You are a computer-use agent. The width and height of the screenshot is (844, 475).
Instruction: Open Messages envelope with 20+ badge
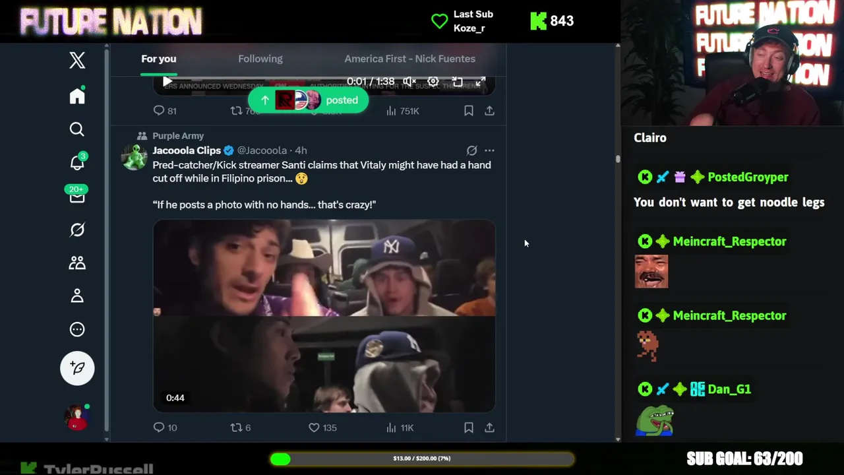point(77,196)
